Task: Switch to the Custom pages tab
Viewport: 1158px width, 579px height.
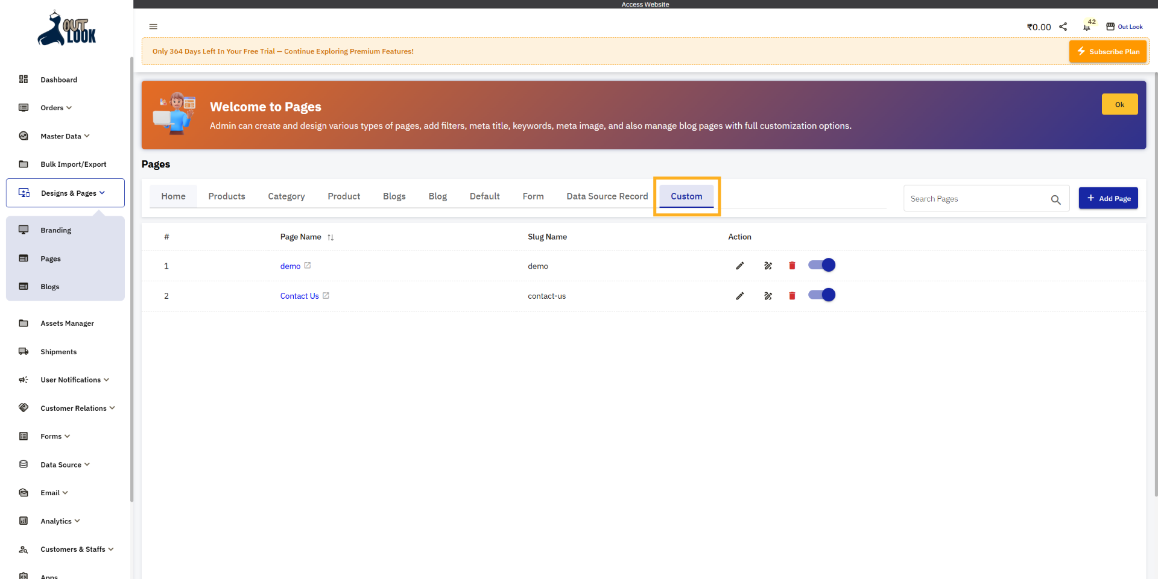Action: click(686, 196)
